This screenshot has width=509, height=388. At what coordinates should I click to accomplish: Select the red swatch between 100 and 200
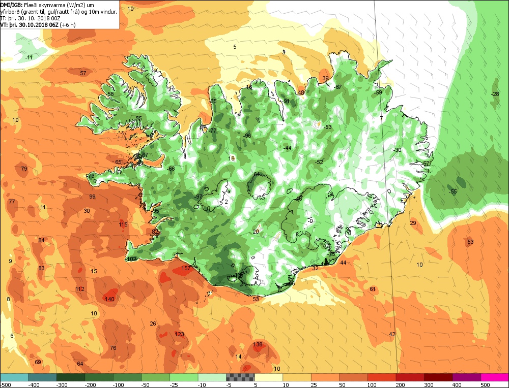point(382,377)
